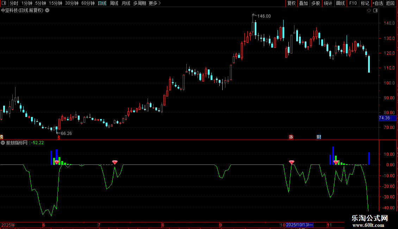
Task: Click the 返回 back button
Action: (390, 3)
